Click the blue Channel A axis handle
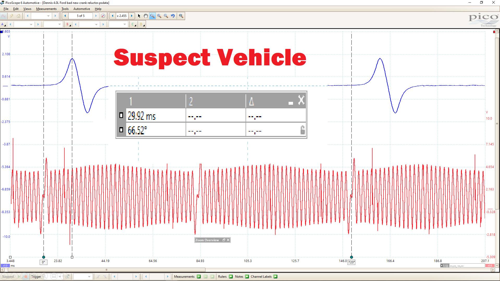The height and width of the screenshot is (281, 500). [2, 32]
